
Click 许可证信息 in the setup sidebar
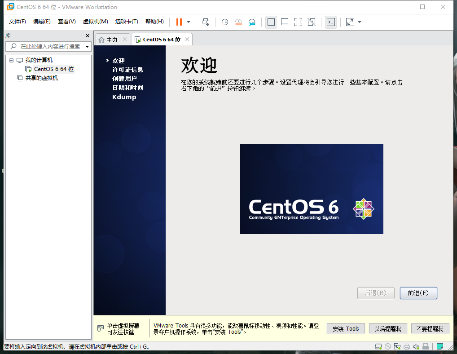coord(127,70)
